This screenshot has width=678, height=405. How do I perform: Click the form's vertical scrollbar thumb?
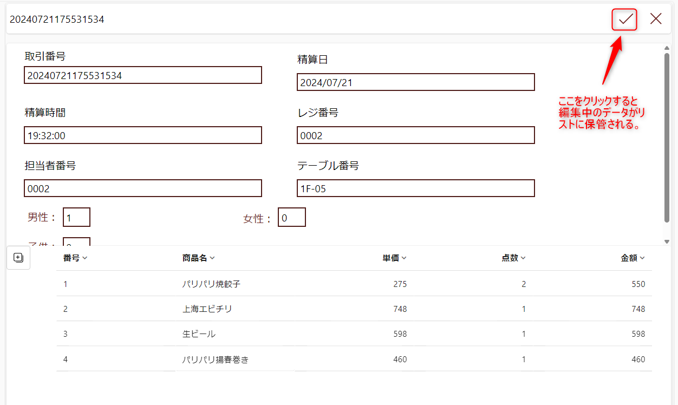[667, 138]
